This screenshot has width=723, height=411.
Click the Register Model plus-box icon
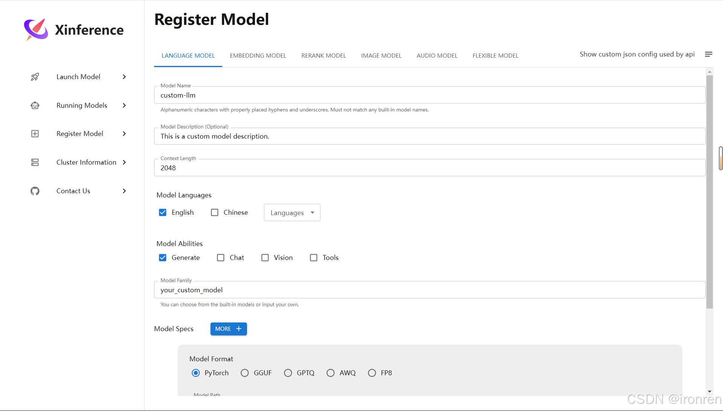point(35,134)
